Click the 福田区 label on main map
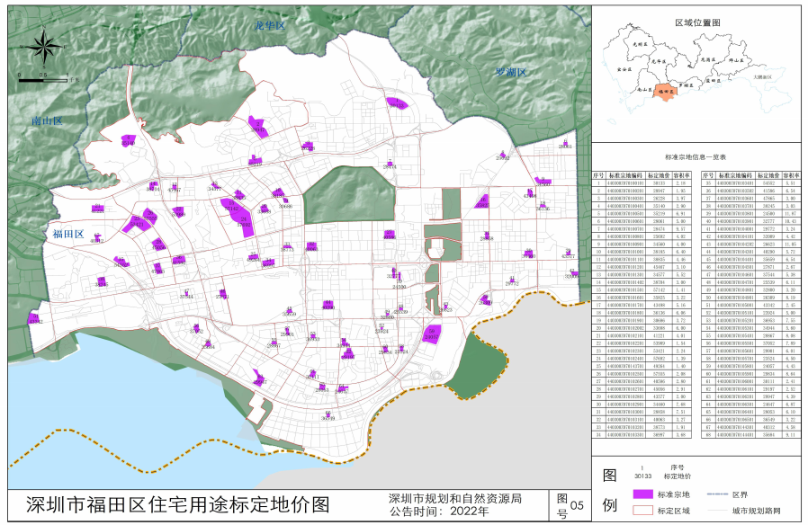 [67, 235]
